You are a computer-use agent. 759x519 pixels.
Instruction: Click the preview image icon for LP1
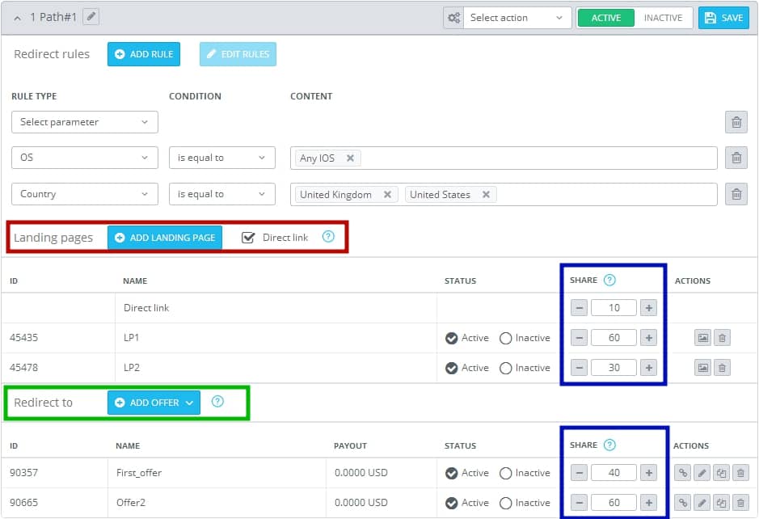(x=703, y=338)
